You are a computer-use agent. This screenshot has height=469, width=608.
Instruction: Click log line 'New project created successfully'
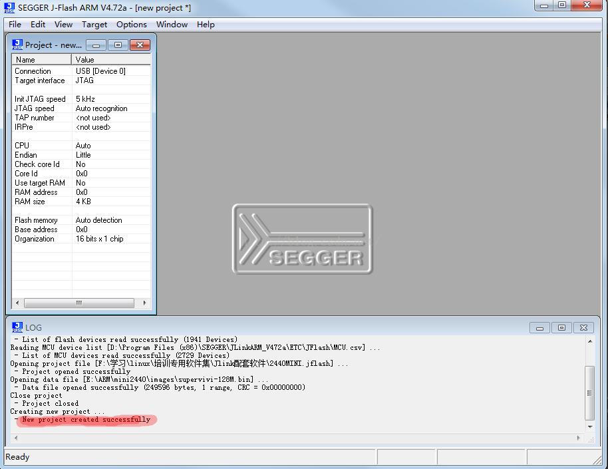(x=86, y=419)
